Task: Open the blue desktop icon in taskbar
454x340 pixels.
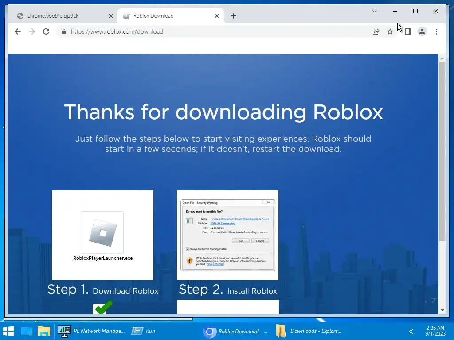Action: pyautogui.click(x=27, y=331)
